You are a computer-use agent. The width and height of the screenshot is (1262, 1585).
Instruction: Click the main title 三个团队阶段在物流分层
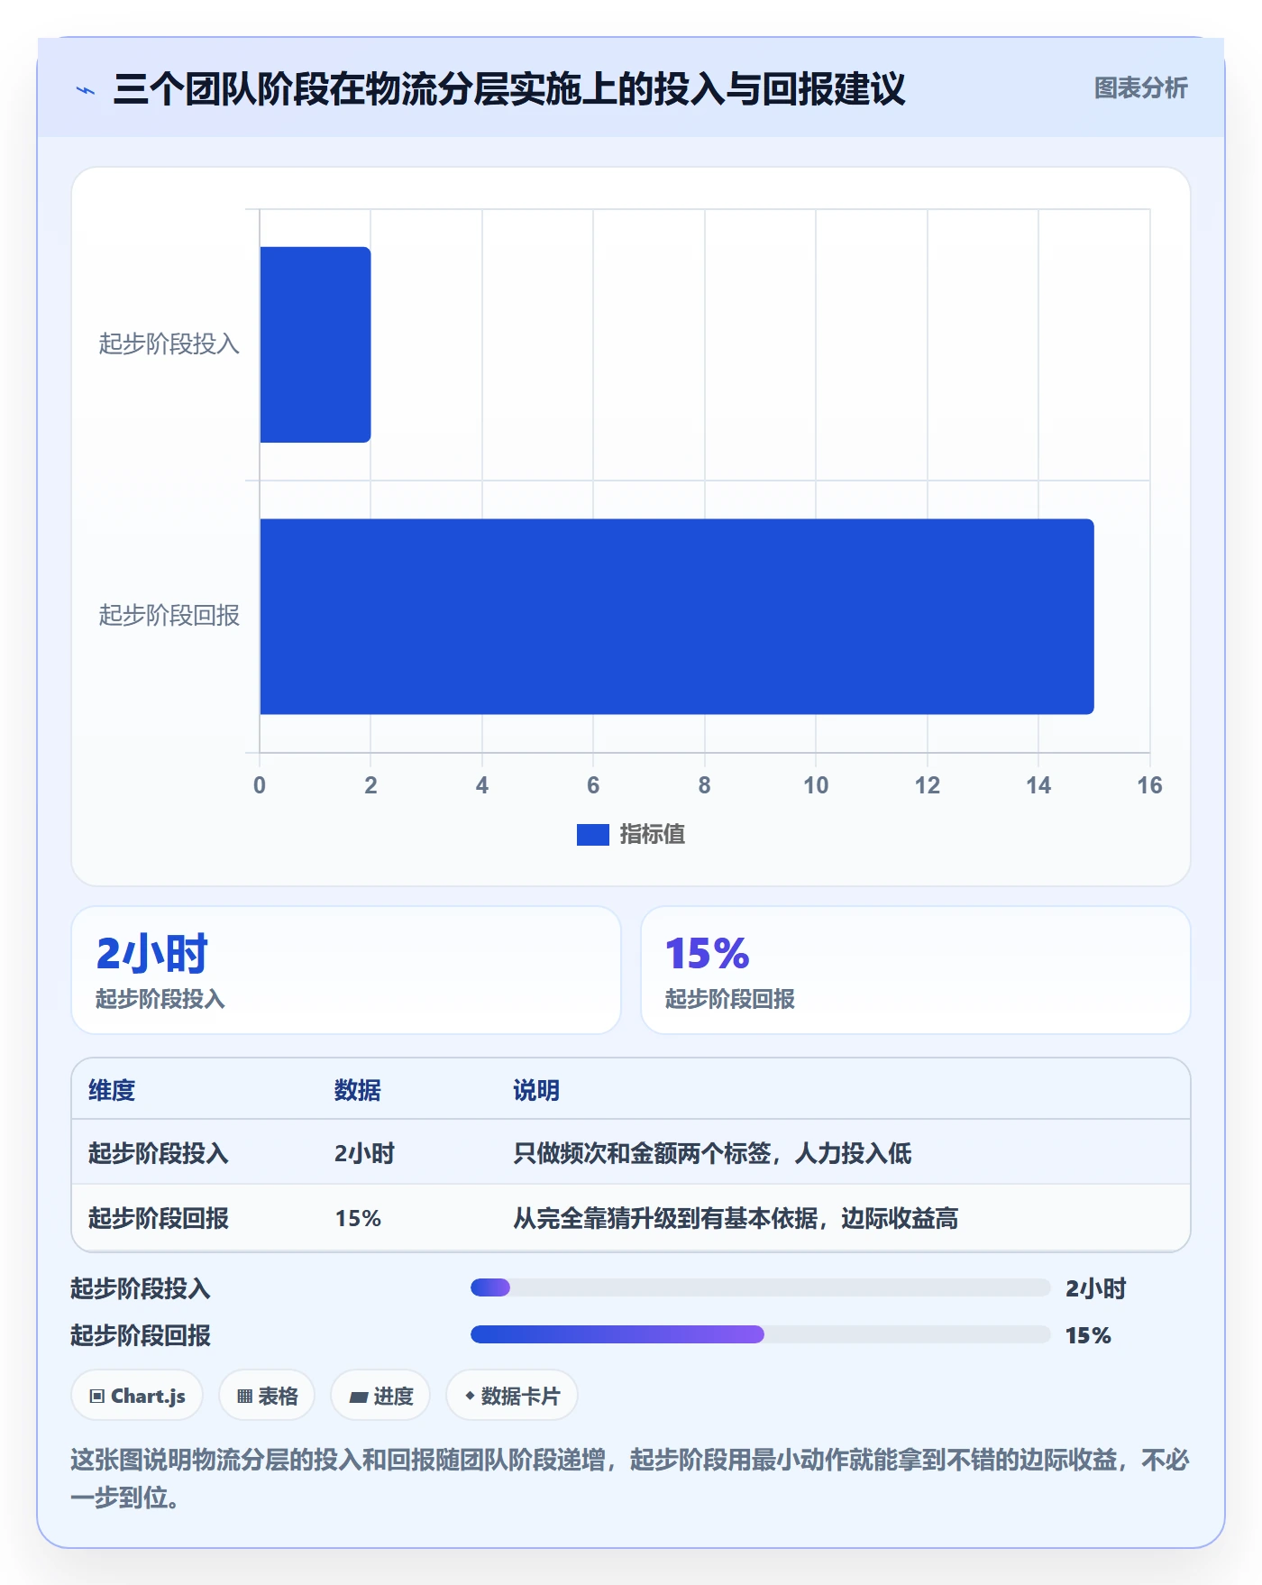pyautogui.click(x=509, y=89)
